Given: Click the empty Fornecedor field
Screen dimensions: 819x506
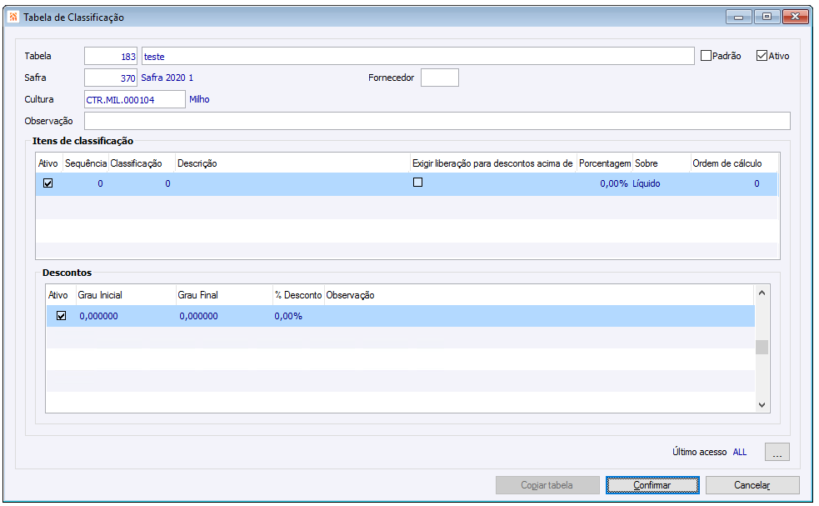Looking at the screenshot, I should pyautogui.click(x=440, y=78).
